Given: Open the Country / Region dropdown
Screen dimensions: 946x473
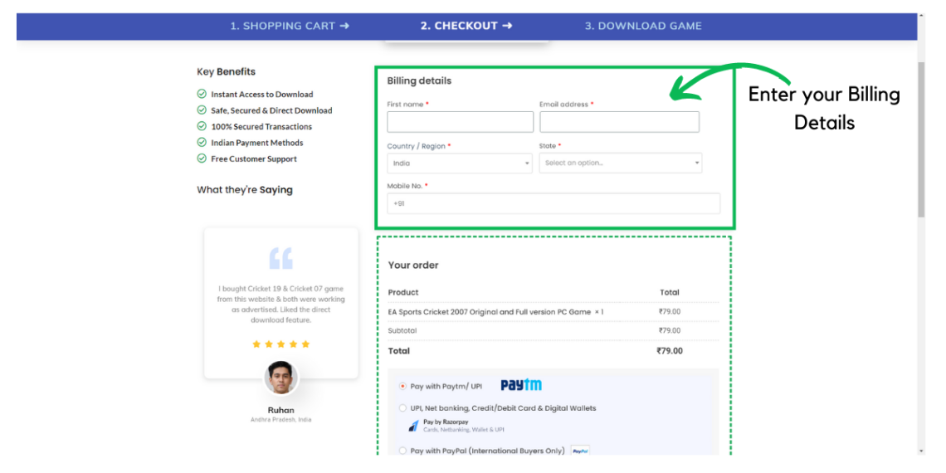Looking at the screenshot, I should click(x=460, y=163).
